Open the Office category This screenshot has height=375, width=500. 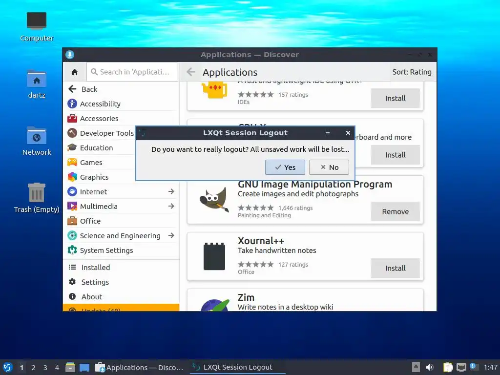(122, 221)
